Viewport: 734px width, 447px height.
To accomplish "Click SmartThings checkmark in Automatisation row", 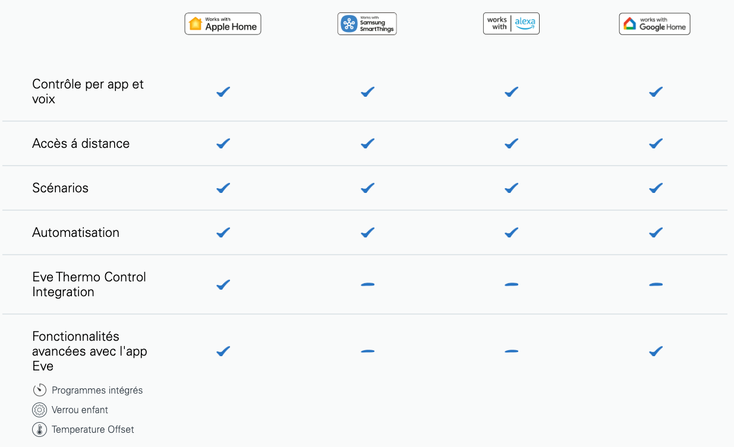I will (367, 233).
